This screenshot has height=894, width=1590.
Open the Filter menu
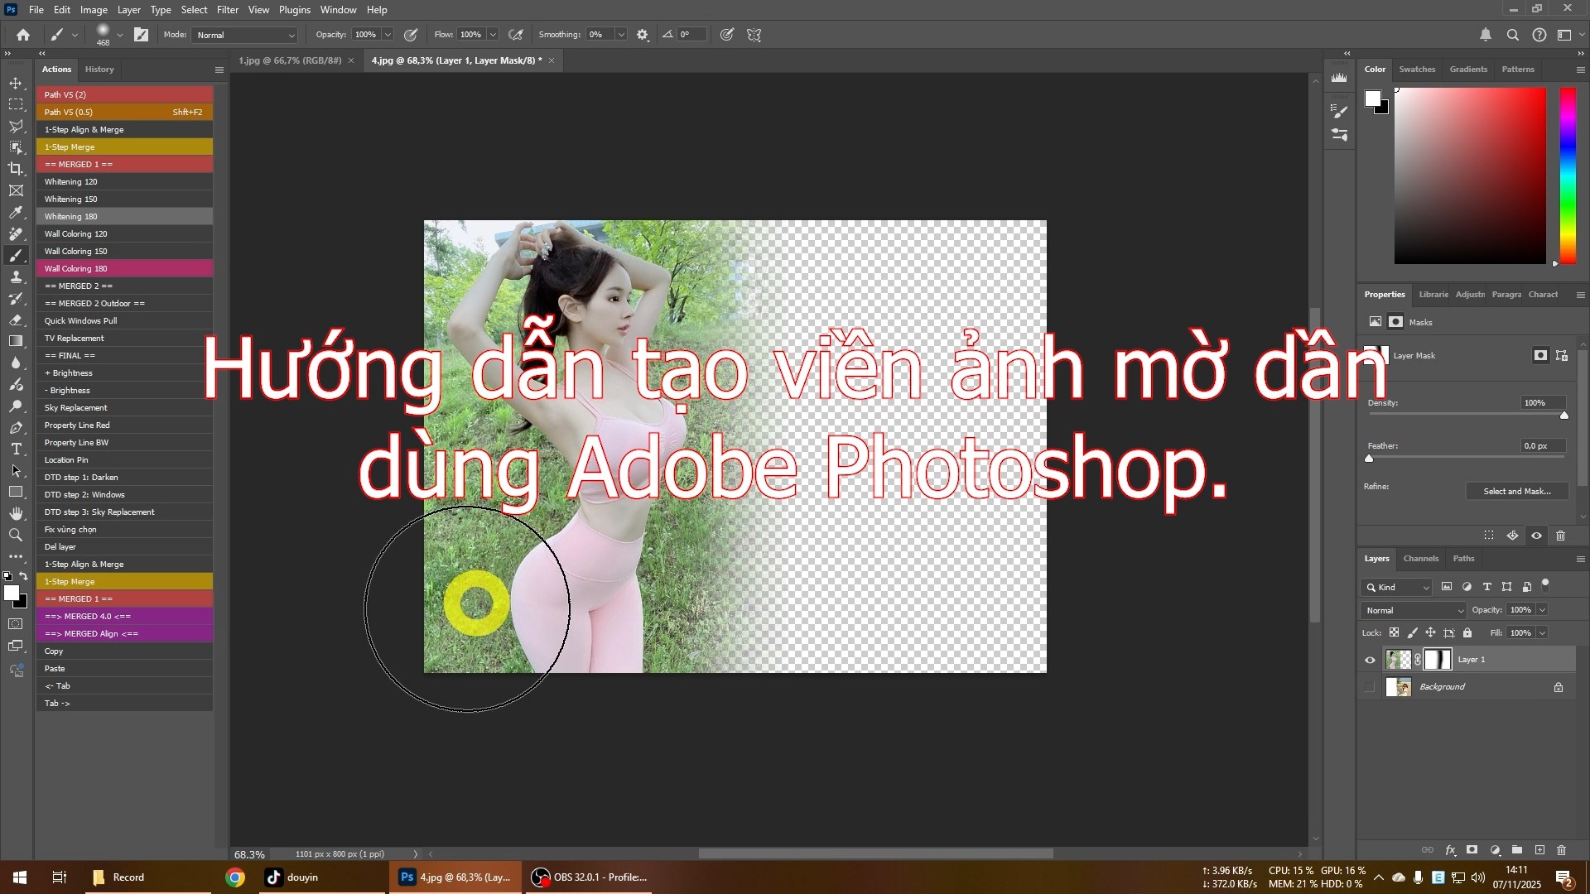[228, 9]
